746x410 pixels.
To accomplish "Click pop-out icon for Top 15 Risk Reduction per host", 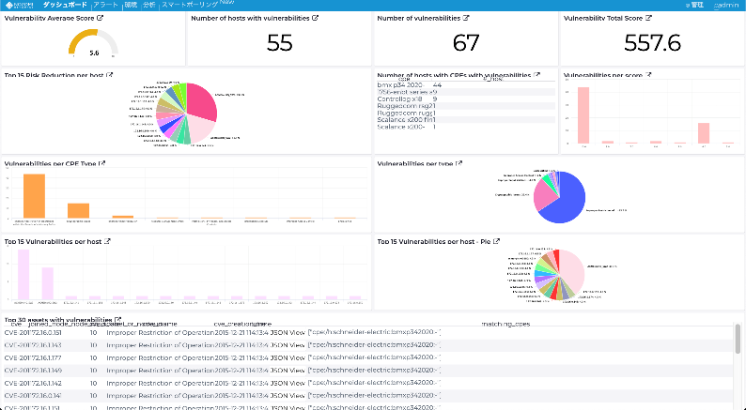I will [x=110, y=75].
